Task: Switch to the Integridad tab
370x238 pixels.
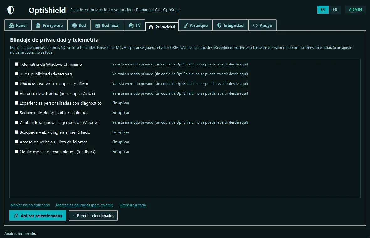Action: click(230, 25)
